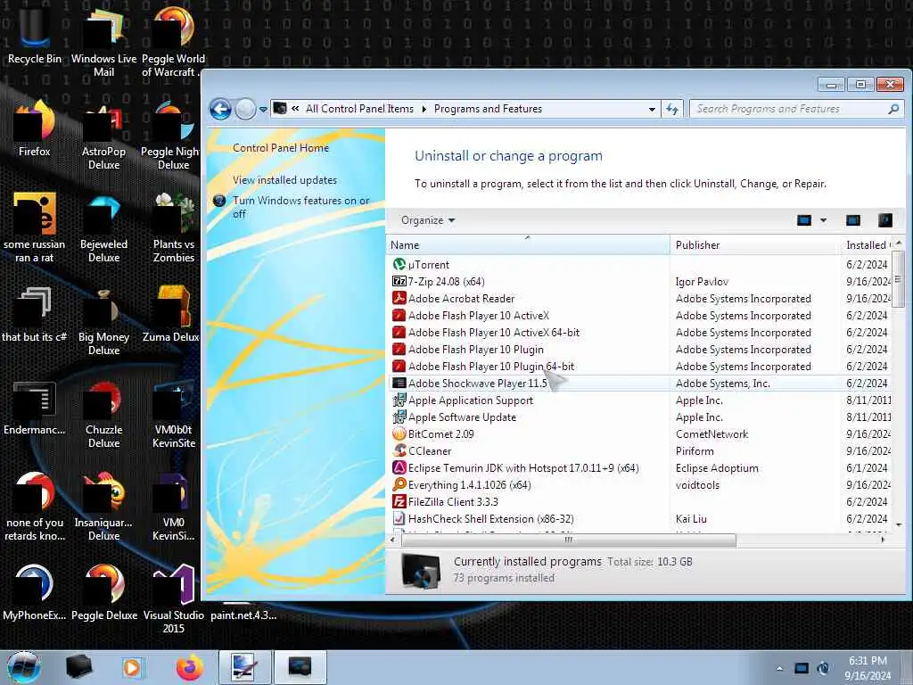
Task: Click the Control Panel taskbar button
Action: coord(300,667)
